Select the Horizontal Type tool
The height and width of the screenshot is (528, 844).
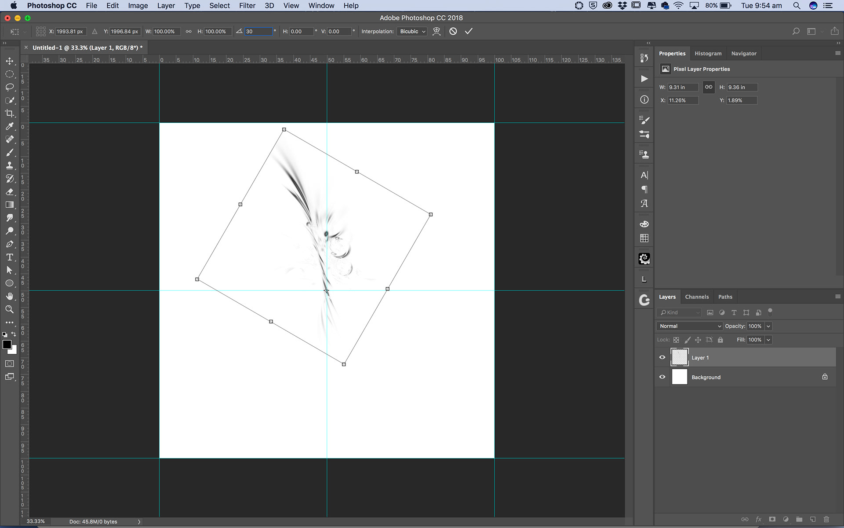pos(9,257)
